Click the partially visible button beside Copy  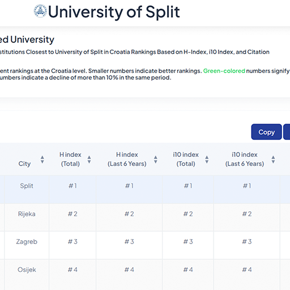(x=287, y=132)
